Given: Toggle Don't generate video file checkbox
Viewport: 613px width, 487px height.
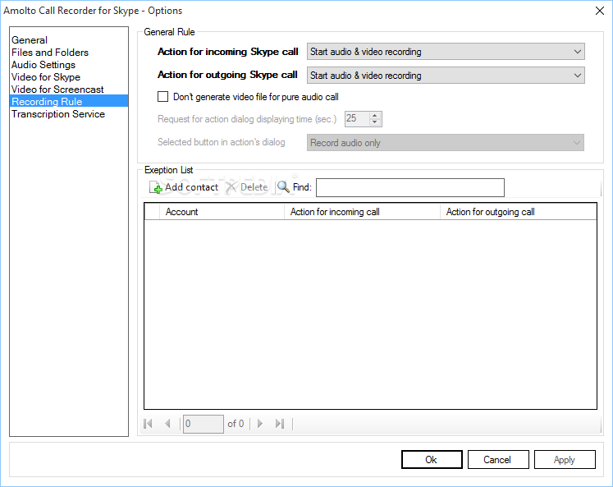Looking at the screenshot, I should click(x=162, y=97).
